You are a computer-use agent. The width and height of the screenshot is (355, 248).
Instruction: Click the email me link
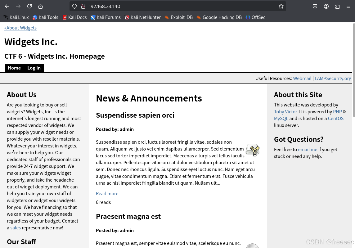point(308,150)
